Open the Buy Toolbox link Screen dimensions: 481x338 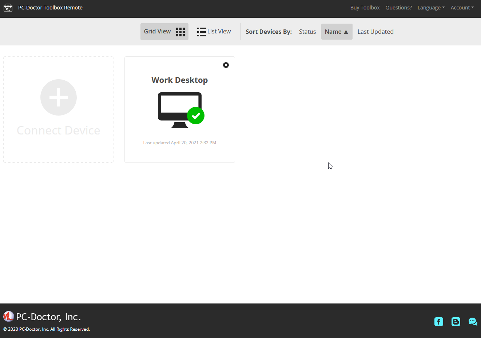pos(365,8)
